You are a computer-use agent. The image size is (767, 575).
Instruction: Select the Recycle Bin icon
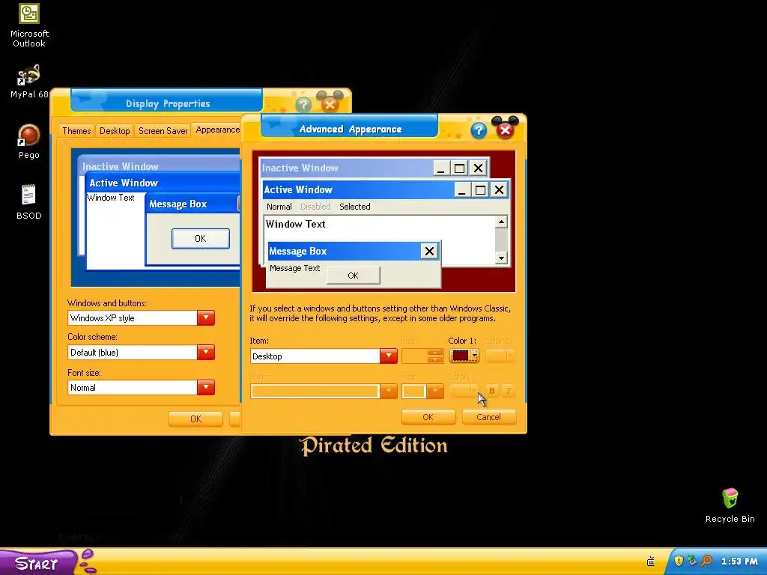[730, 505]
